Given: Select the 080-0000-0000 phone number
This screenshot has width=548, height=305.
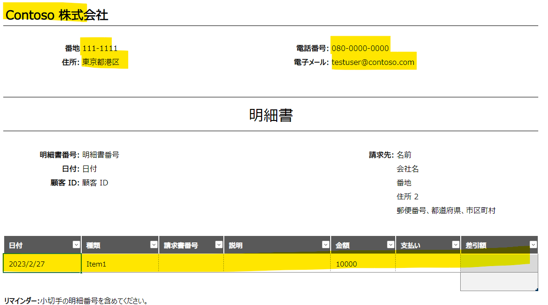Looking at the screenshot, I should [x=360, y=48].
